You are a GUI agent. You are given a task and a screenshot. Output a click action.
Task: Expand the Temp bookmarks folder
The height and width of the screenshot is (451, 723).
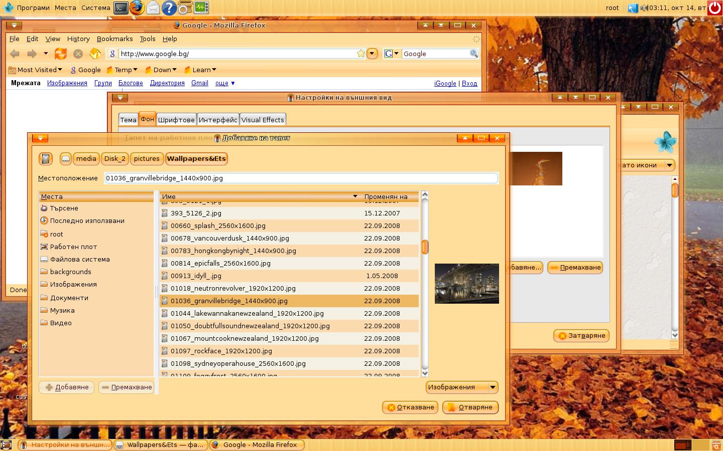(x=122, y=70)
